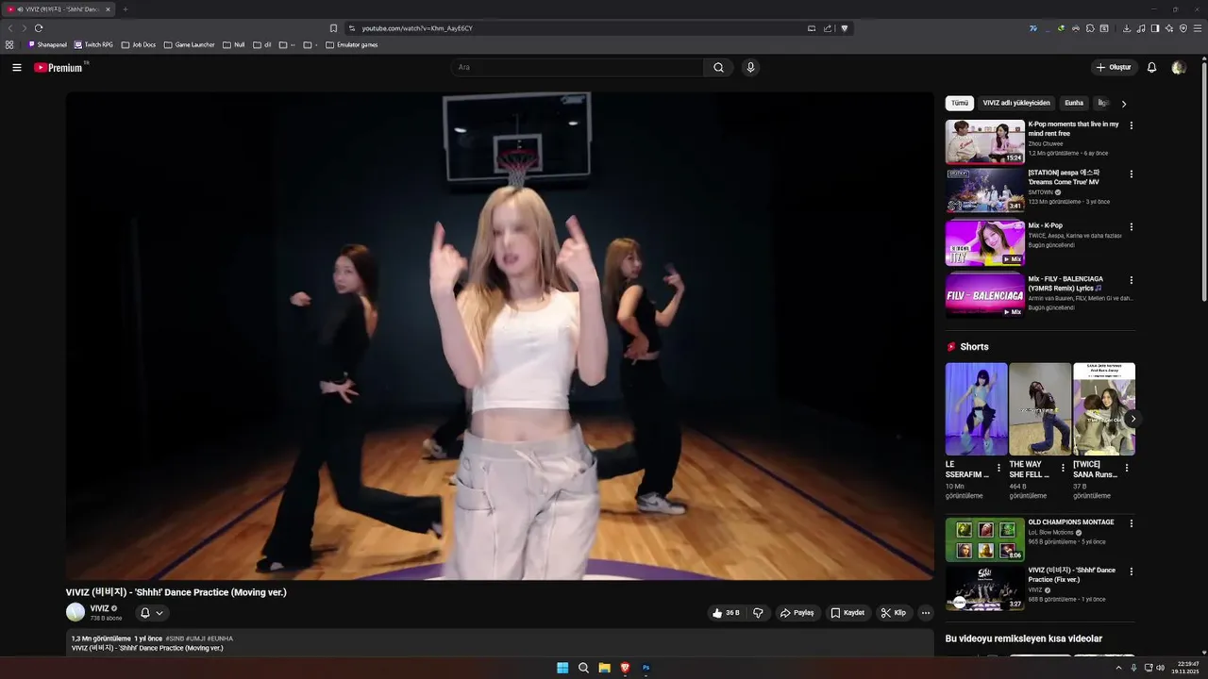Bookmark this page icon in address bar
The height and width of the screenshot is (679, 1208).
[333, 28]
